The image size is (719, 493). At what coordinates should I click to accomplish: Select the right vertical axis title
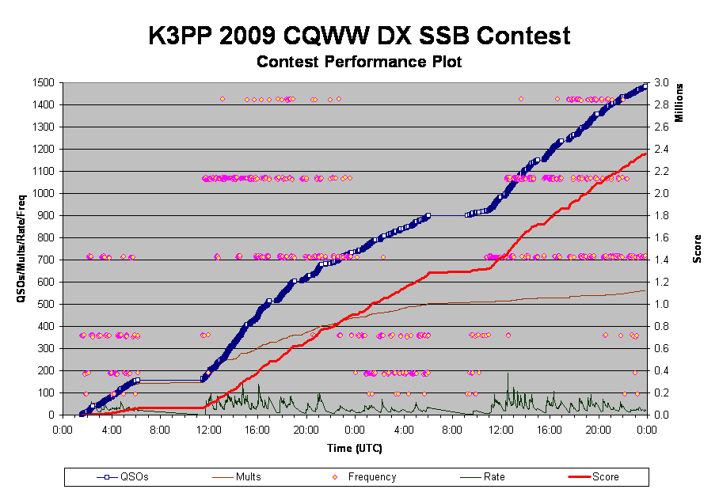click(698, 249)
